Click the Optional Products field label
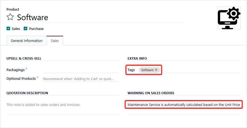Viewport: 247px width, 128px height. click(x=21, y=79)
